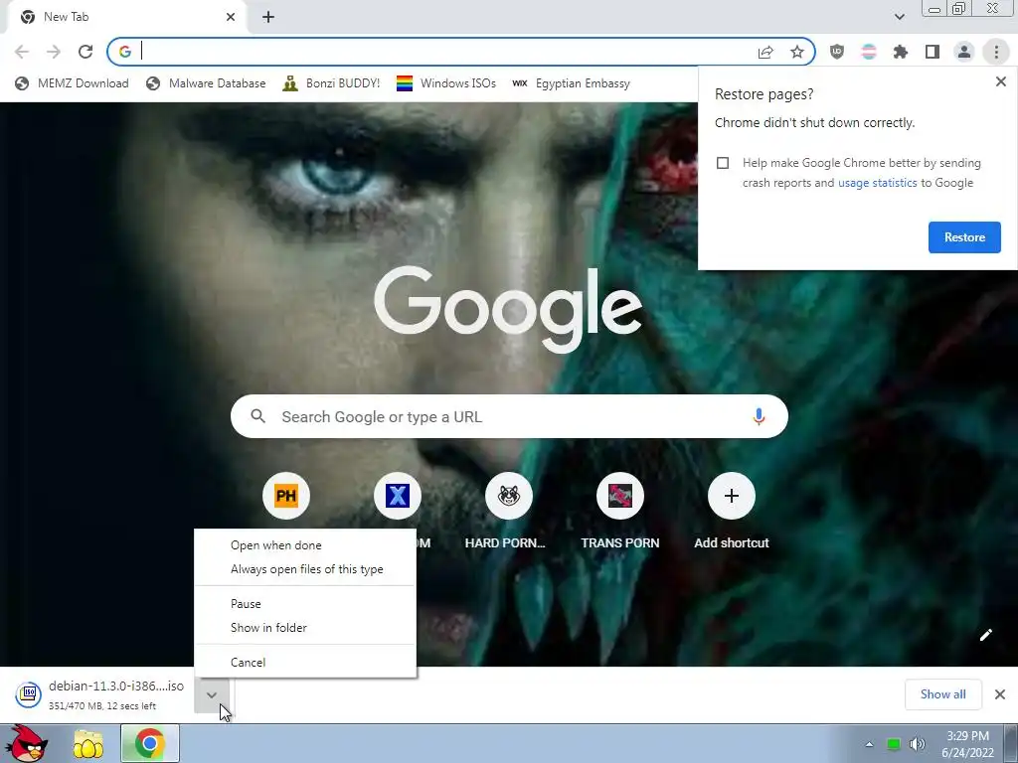The image size is (1018, 763).
Task: Open the blue X shortcut tile
Action: point(398,496)
